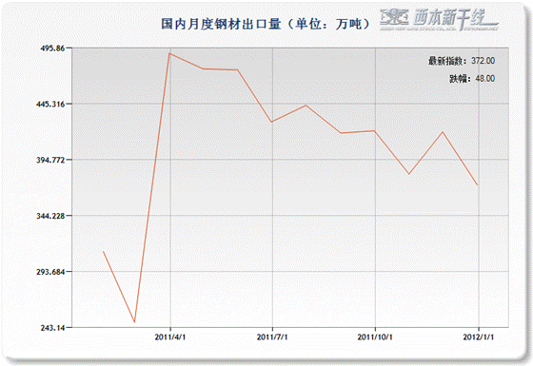Click the 最新指数 372.00 text
Viewport: 533px width, 366px height.
click(462, 61)
